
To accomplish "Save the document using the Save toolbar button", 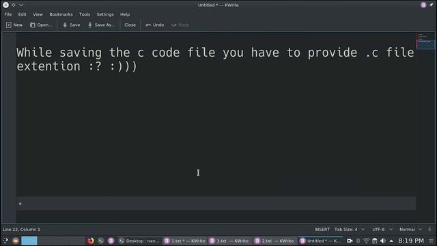I will coord(71,25).
